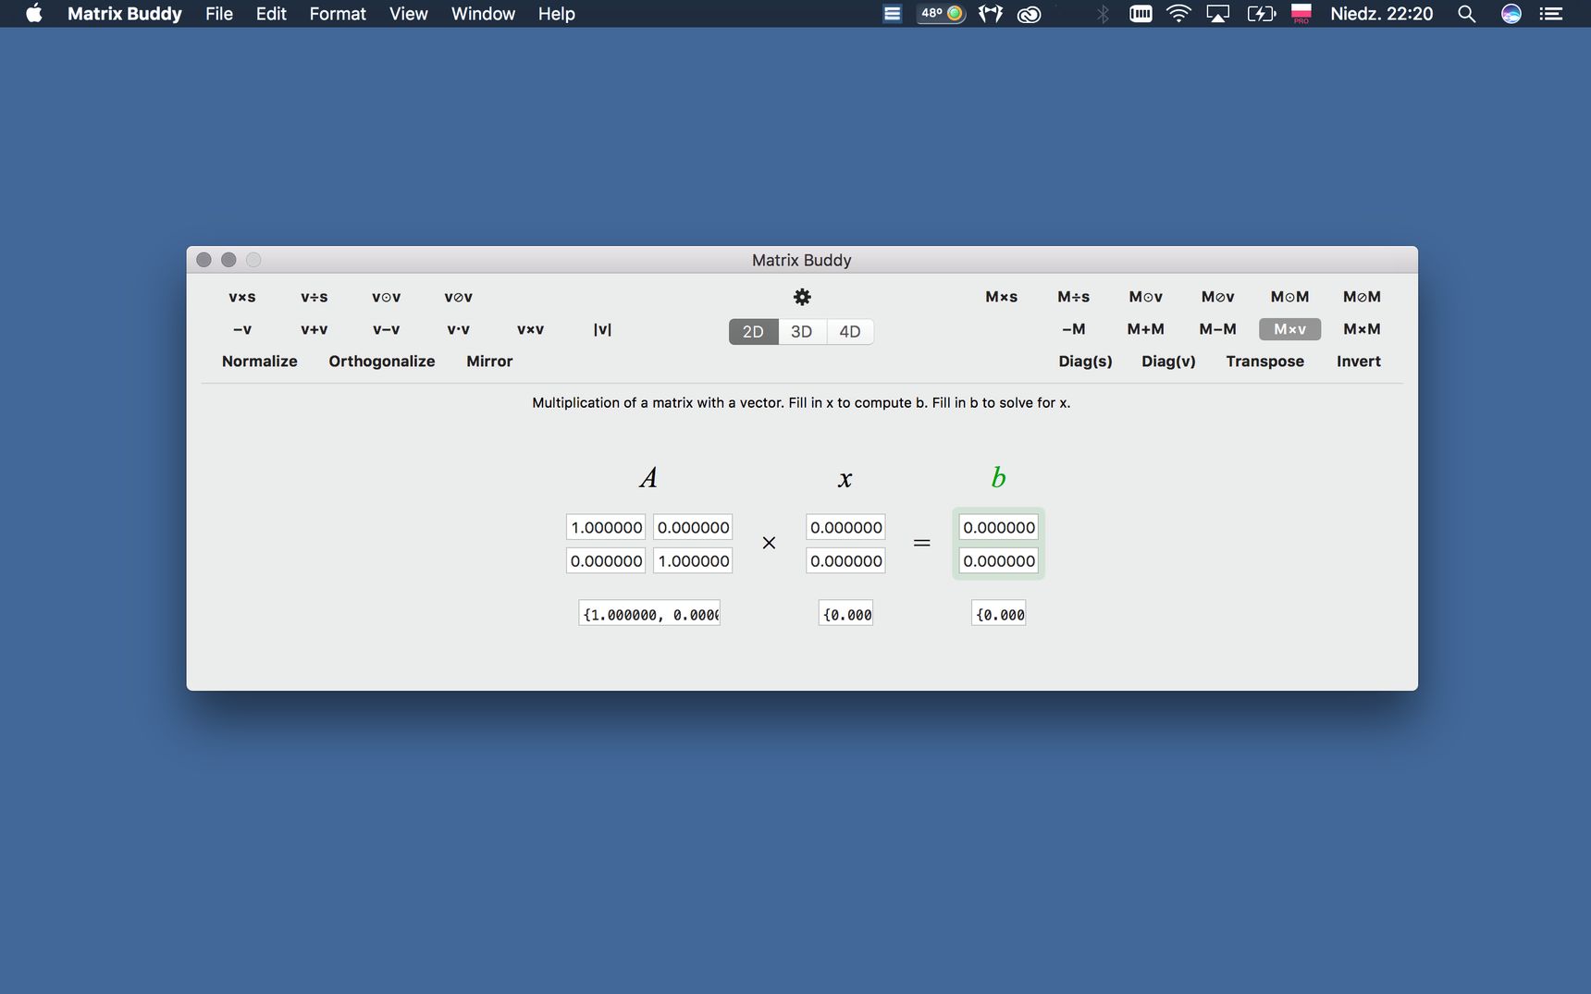
Task: Select the v×s vector operation
Action: 242,297
